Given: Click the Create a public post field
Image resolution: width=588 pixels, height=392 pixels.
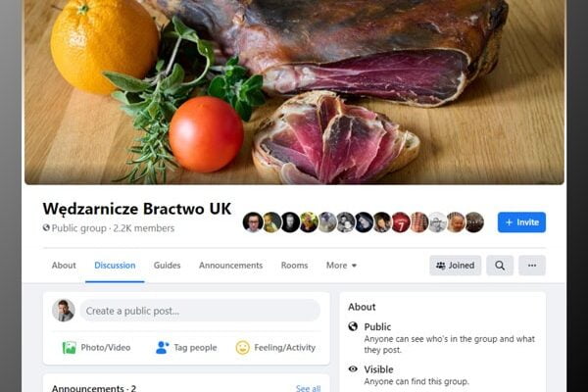Looking at the screenshot, I should point(200,311).
